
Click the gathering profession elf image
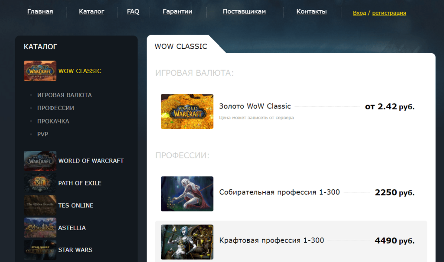[187, 194]
